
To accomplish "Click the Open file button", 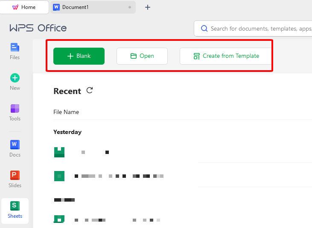I will (142, 56).
